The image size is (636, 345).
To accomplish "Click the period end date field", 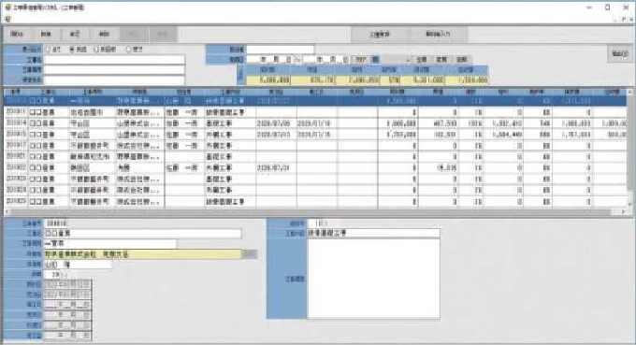I will pos(325,60).
